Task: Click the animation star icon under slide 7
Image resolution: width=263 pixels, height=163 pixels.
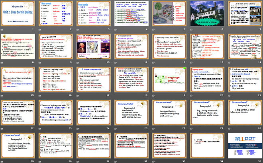Action: point(229,29)
